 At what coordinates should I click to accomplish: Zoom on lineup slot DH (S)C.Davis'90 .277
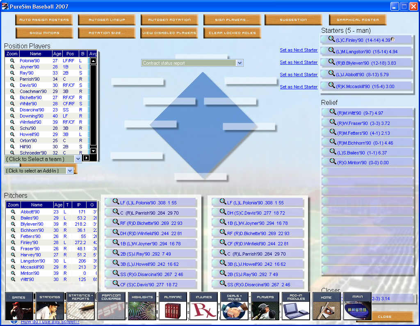point(223,212)
